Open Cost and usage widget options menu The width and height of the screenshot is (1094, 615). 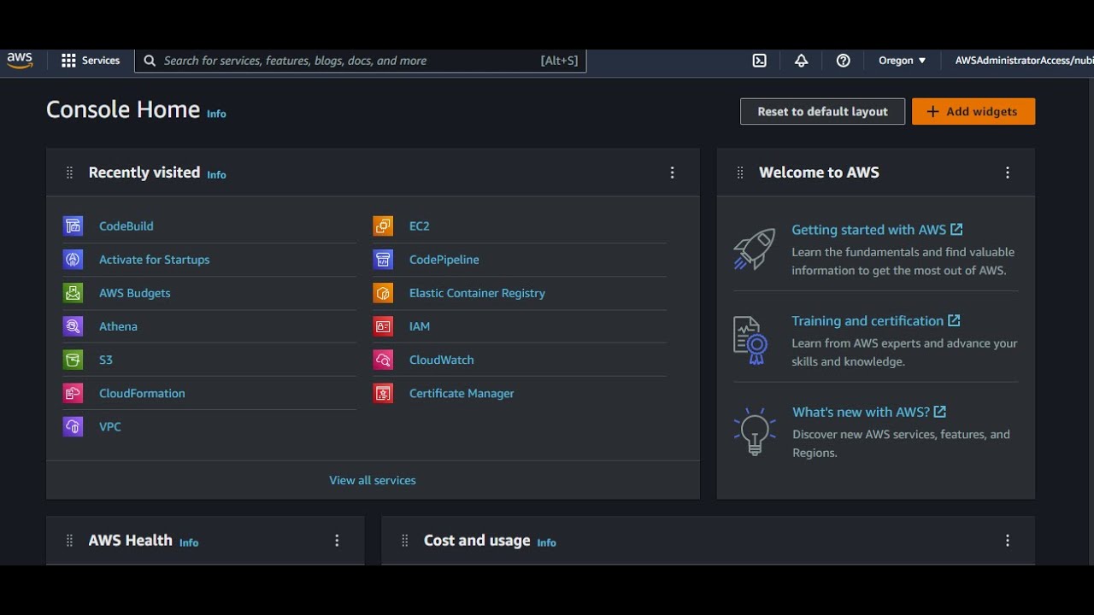tap(1008, 541)
